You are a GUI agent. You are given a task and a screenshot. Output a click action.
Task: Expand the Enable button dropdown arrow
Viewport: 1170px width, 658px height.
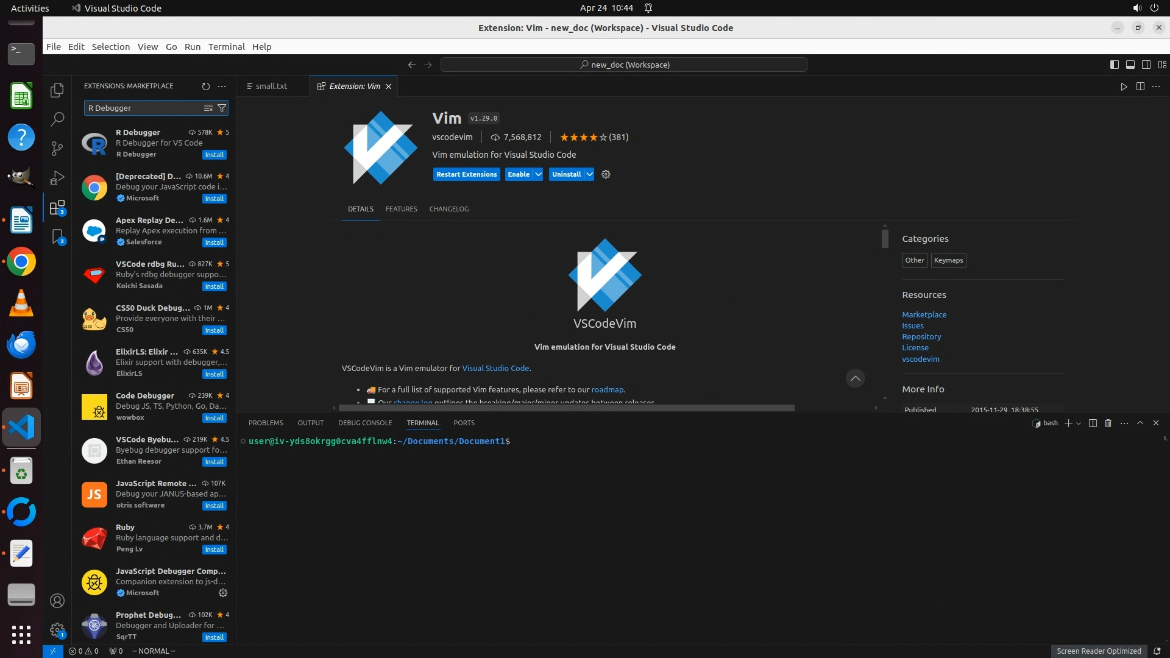click(538, 174)
